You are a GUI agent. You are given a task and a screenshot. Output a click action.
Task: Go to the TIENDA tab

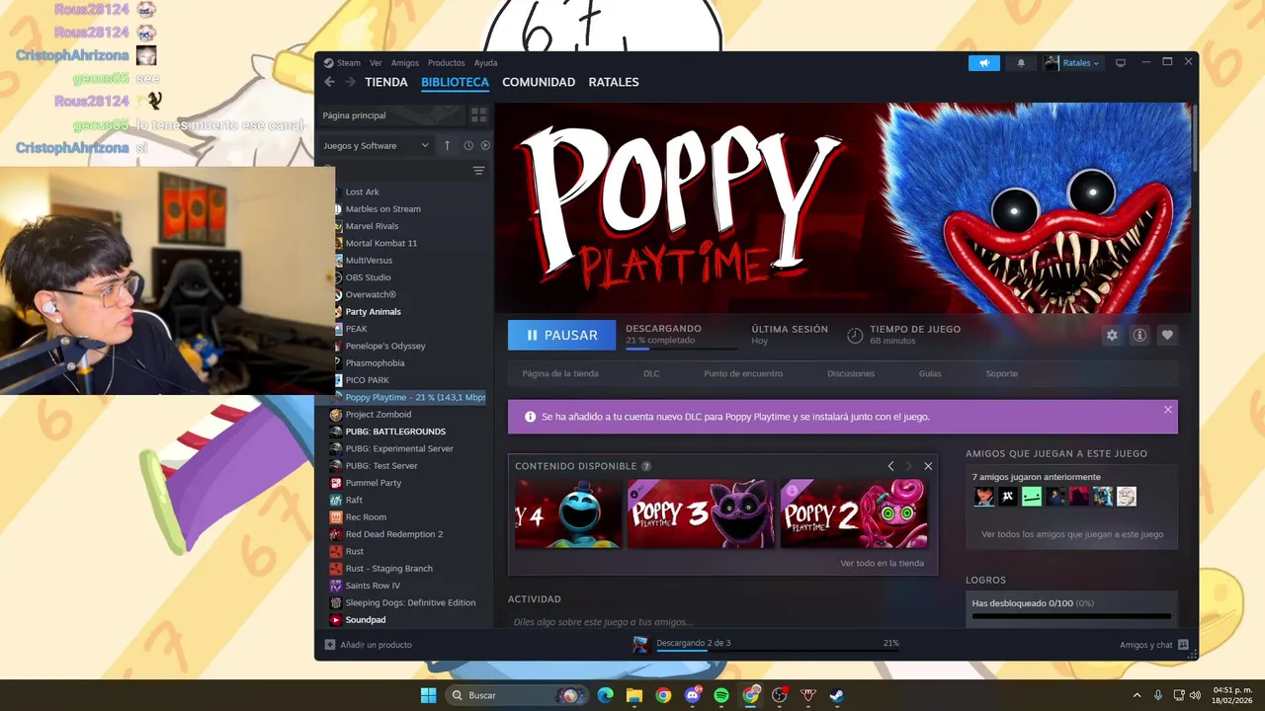tap(386, 82)
